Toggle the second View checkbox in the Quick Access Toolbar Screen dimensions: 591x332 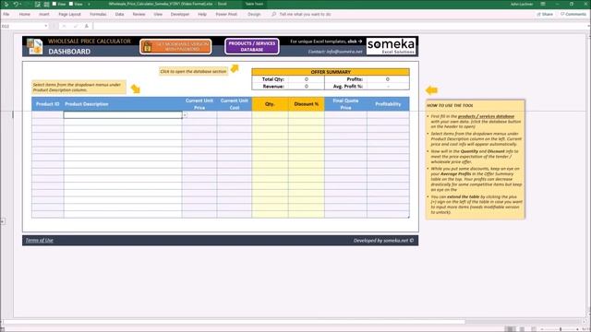tap(71, 4)
